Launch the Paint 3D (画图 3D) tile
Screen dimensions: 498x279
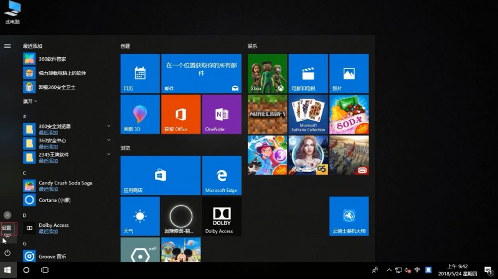[x=140, y=114]
